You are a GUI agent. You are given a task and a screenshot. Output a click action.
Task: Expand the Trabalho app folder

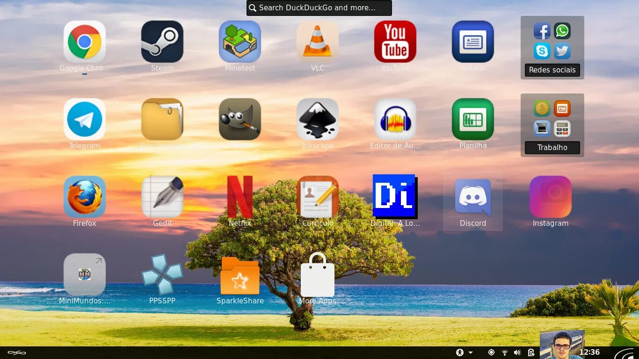[x=552, y=125]
